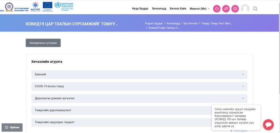Click the search magnifier icon
This screenshot has width=280, height=133.
coord(255,9)
